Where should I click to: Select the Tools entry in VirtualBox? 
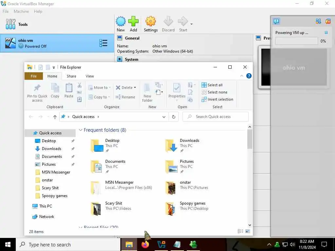pos(57,24)
